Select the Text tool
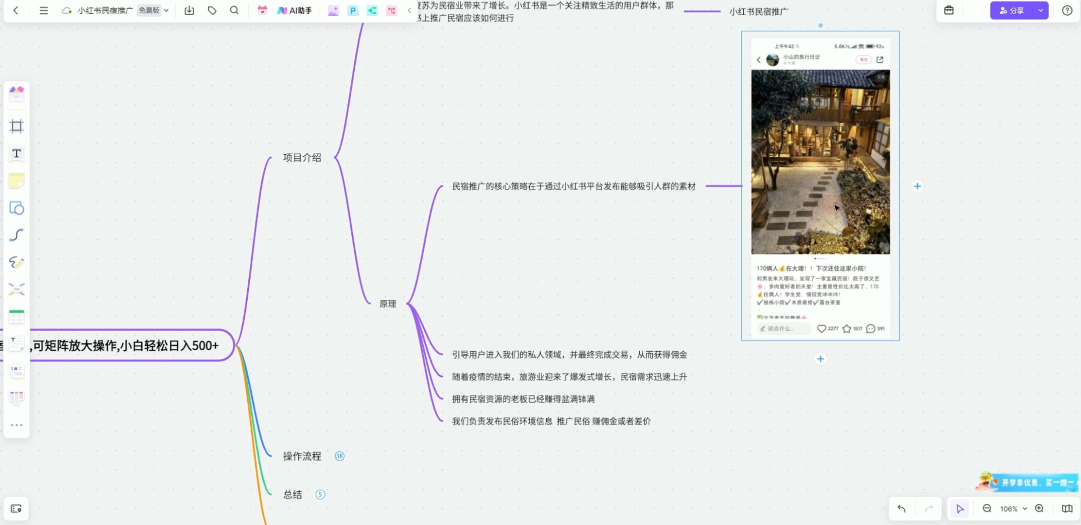This screenshot has width=1081, height=525. click(x=17, y=154)
